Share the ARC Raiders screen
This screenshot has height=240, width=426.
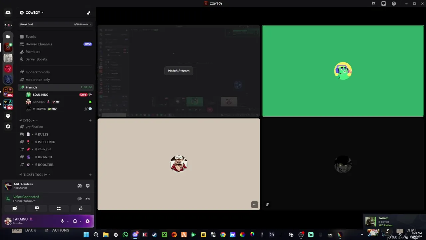tap(88, 186)
